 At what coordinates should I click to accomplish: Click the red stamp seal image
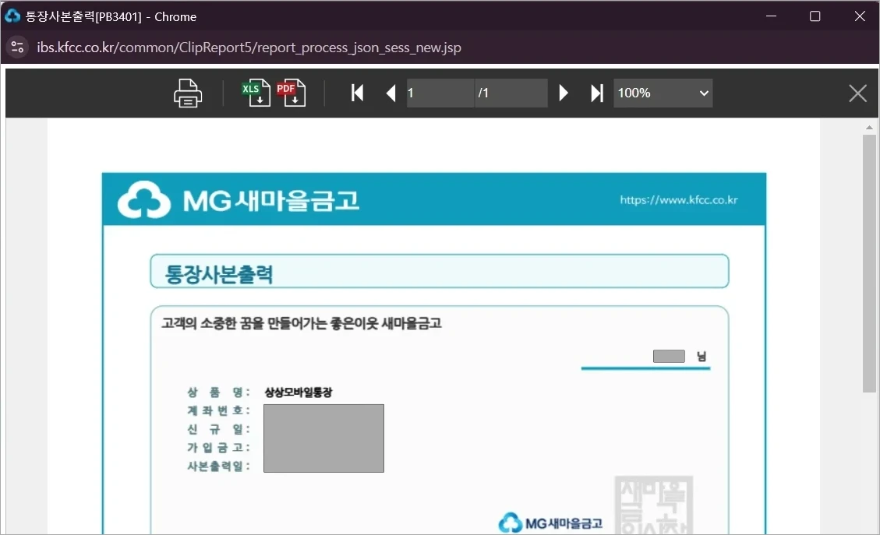[653, 506]
